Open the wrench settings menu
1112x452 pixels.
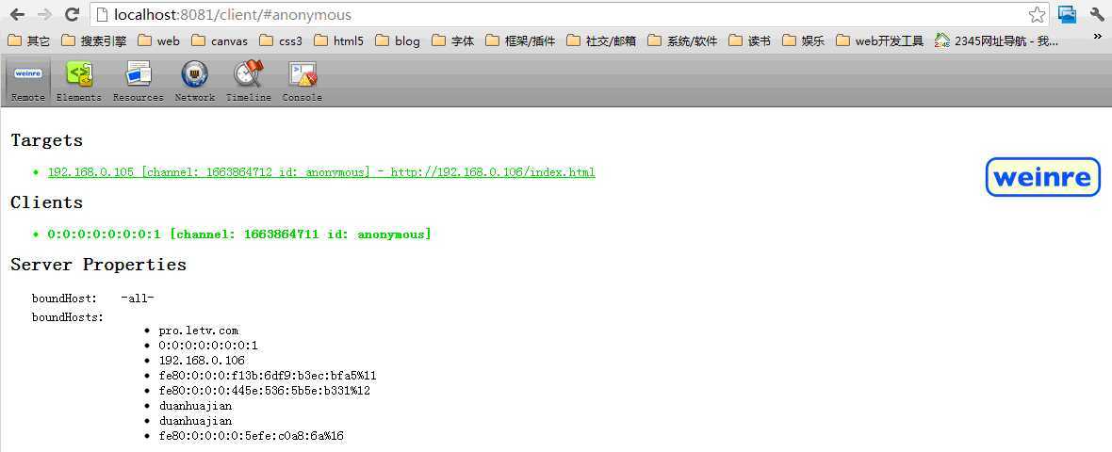tap(1096, 14)
